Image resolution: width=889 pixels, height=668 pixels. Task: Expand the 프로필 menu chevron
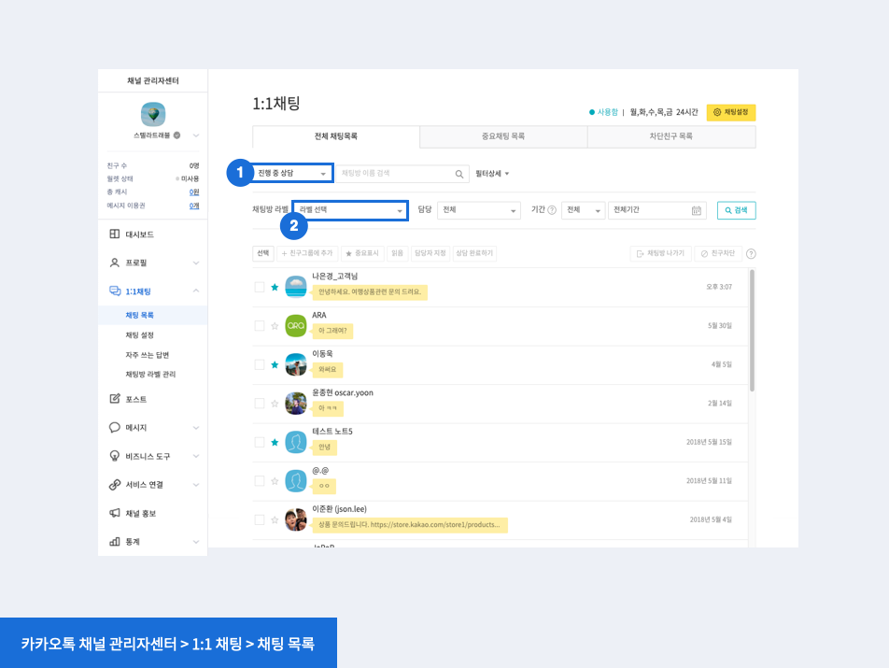pyautogui.click(x=195, y=263)
